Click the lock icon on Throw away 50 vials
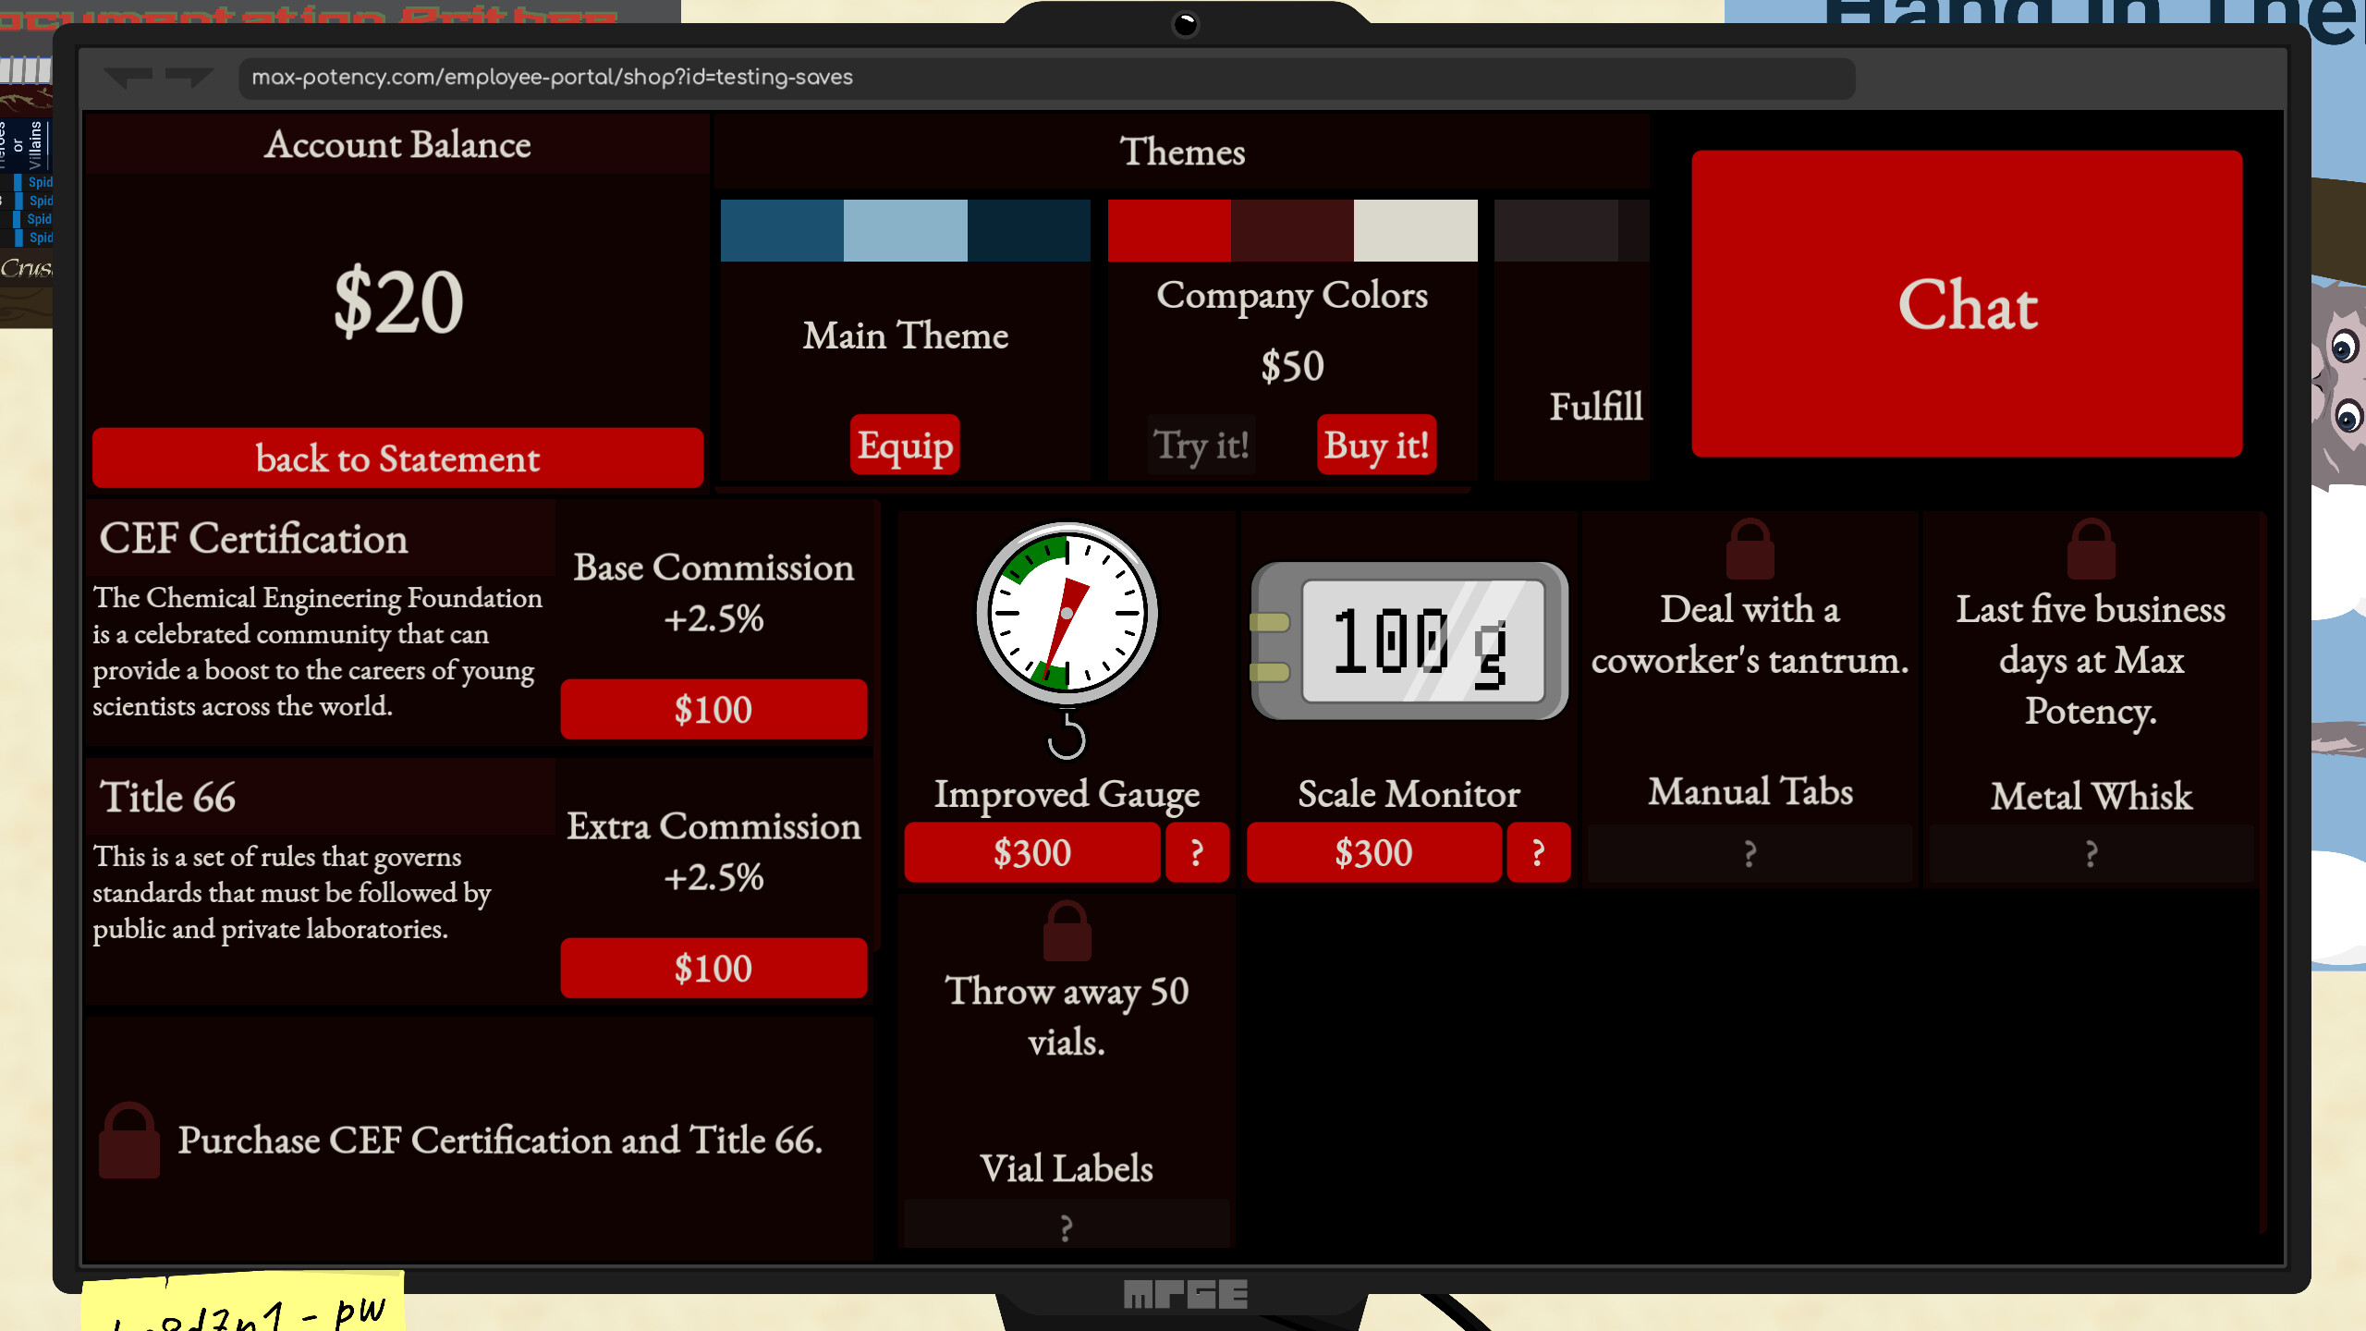 [x=1067, y=932]
